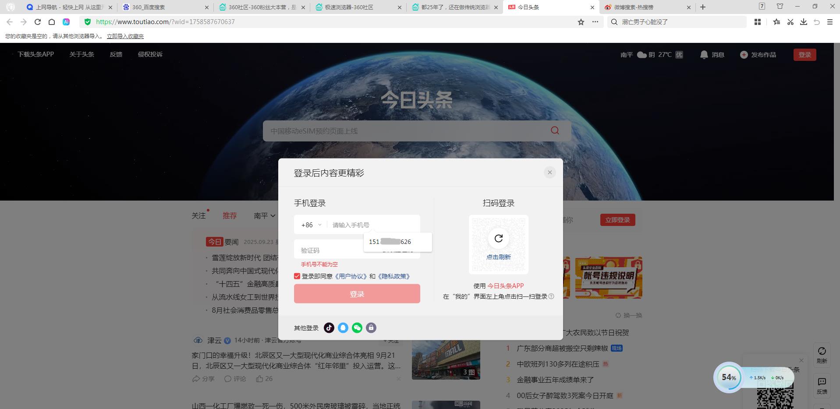
Task: Uncheck the user agreement consent checkbox
Action: (x=297, y=276)
